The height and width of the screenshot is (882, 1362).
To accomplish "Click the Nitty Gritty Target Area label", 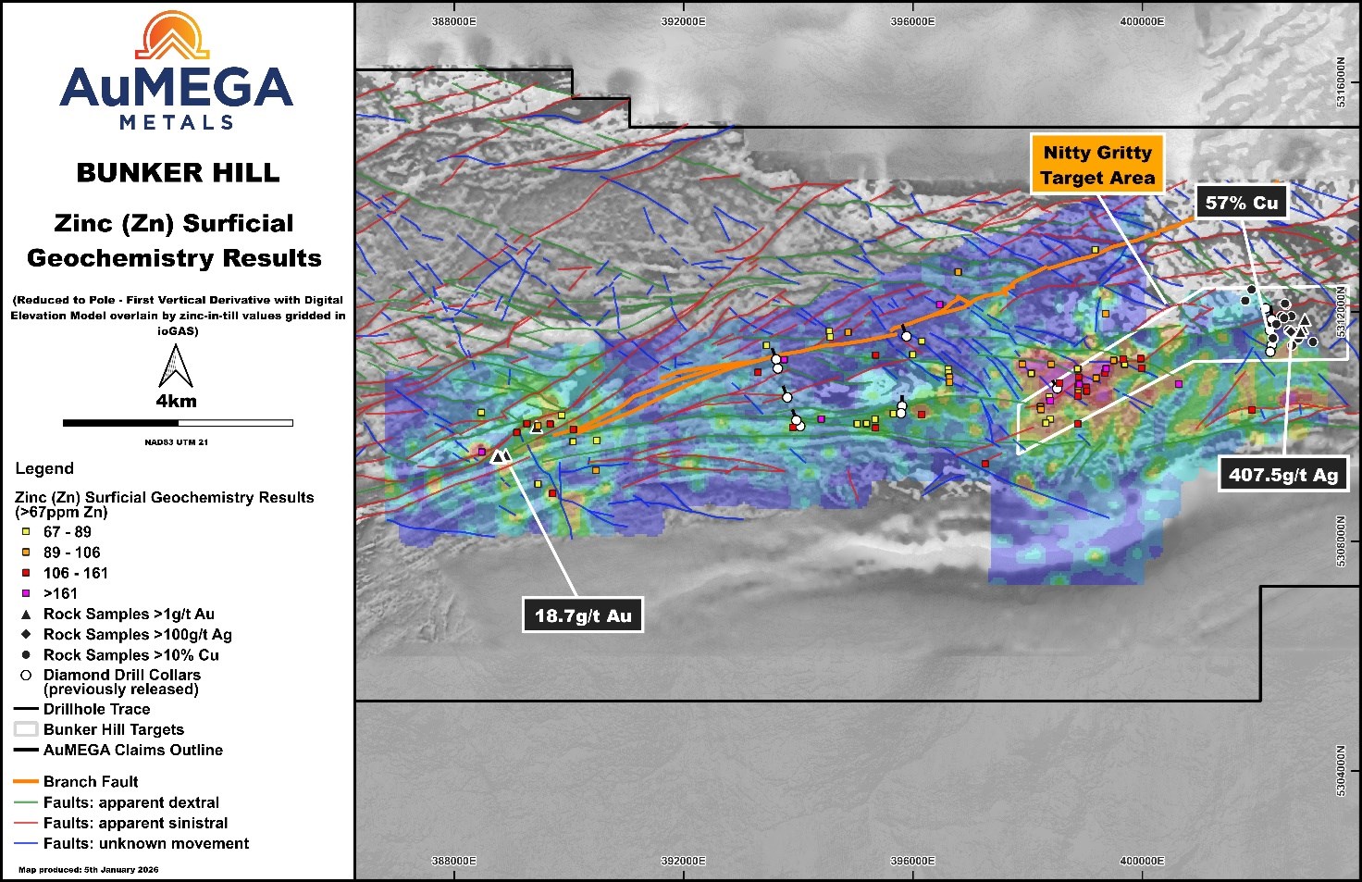I will [1096, 165].
